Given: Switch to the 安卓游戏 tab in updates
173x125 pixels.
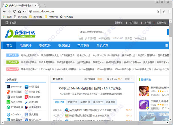Looking at the screenshot, I should tap(110, 102).
